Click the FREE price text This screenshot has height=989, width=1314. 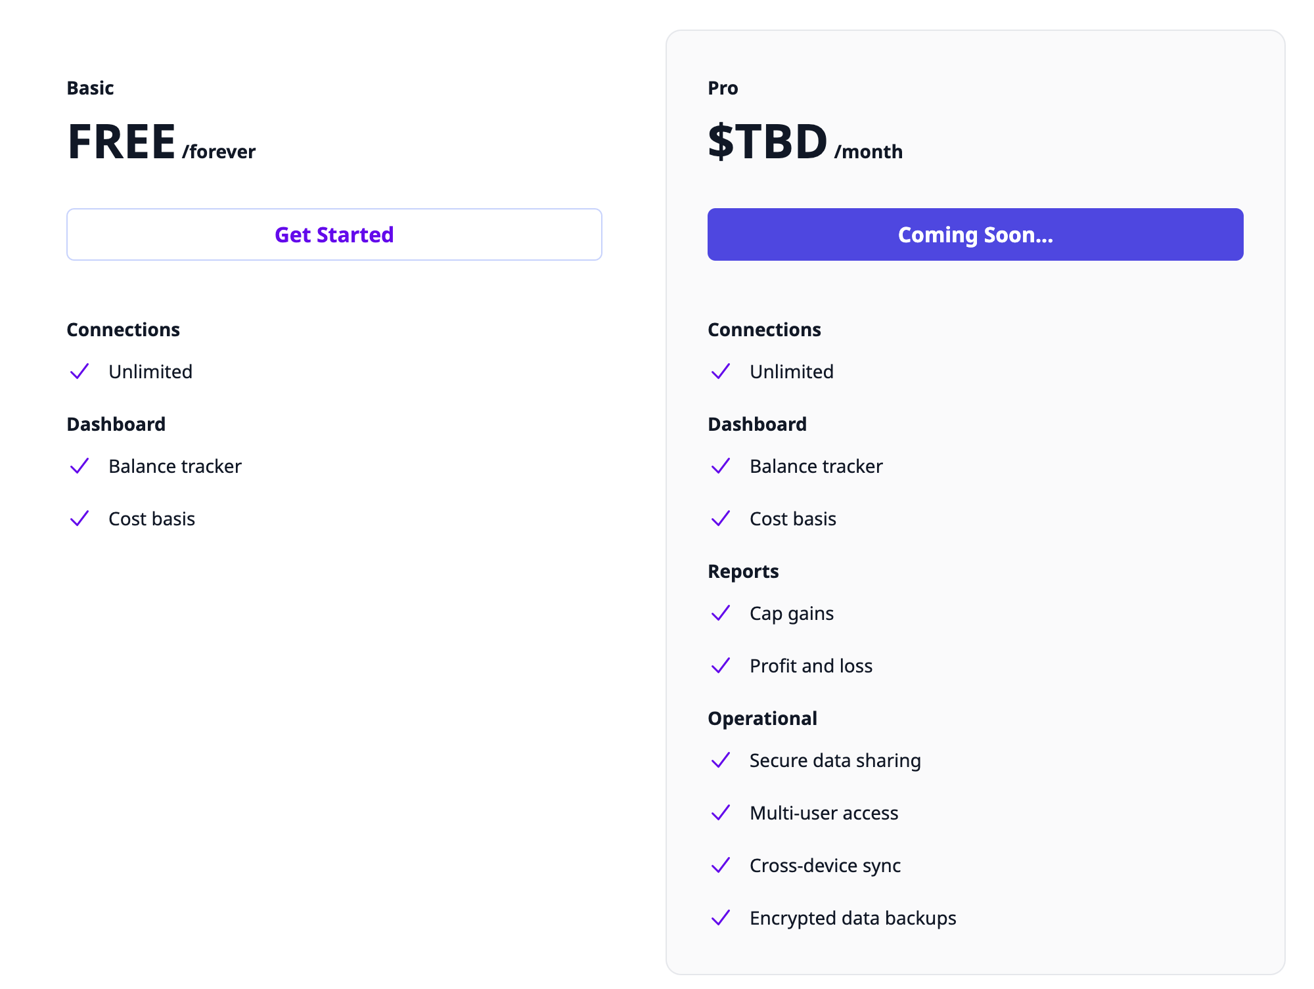point(122,142)
